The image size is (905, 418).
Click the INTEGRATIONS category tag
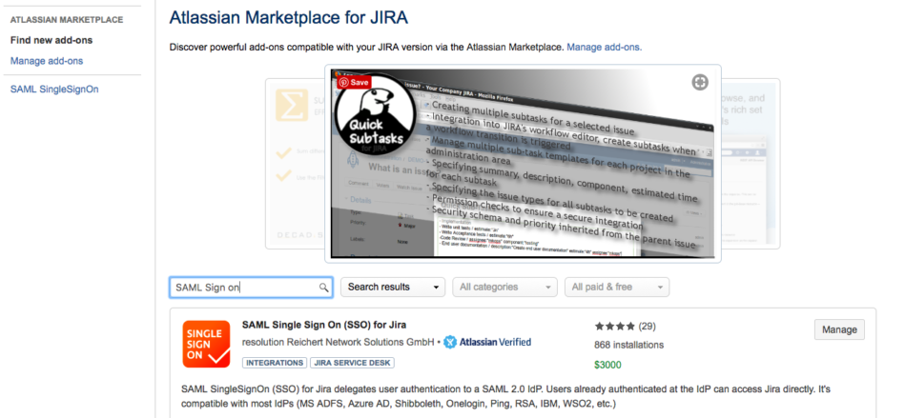click(x=275, y=363)
